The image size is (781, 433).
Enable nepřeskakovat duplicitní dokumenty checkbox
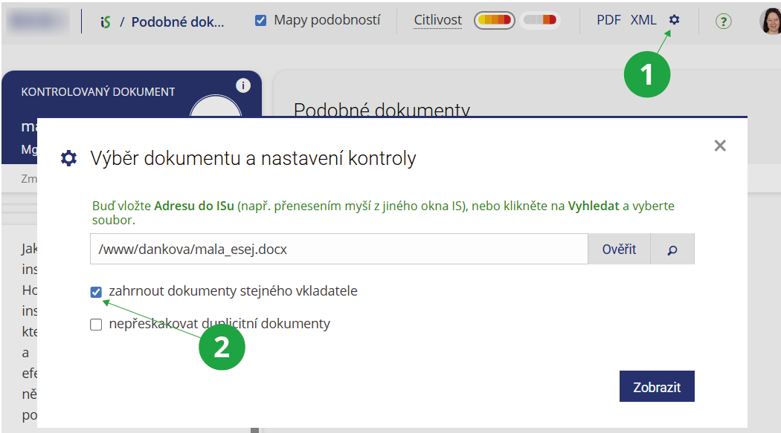click(96, 325)
